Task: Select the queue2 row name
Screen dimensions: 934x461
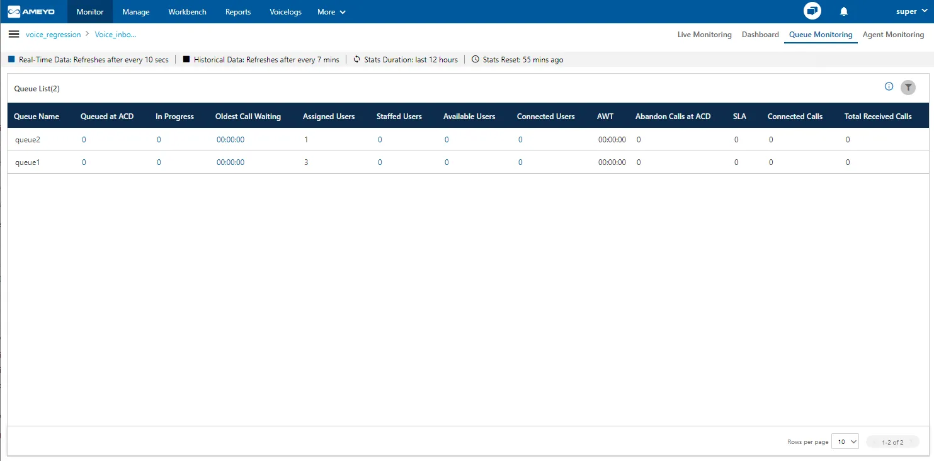Action: pos(28,140)
